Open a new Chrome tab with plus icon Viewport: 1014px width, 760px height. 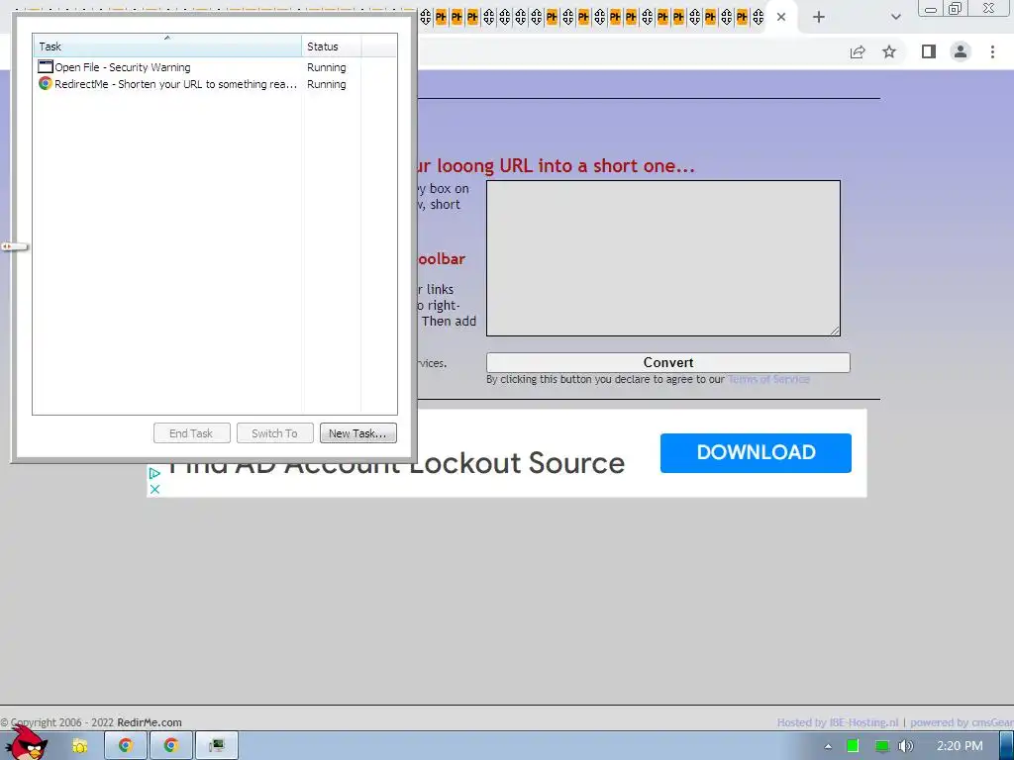pyautogui.click(x=819, y=18)
